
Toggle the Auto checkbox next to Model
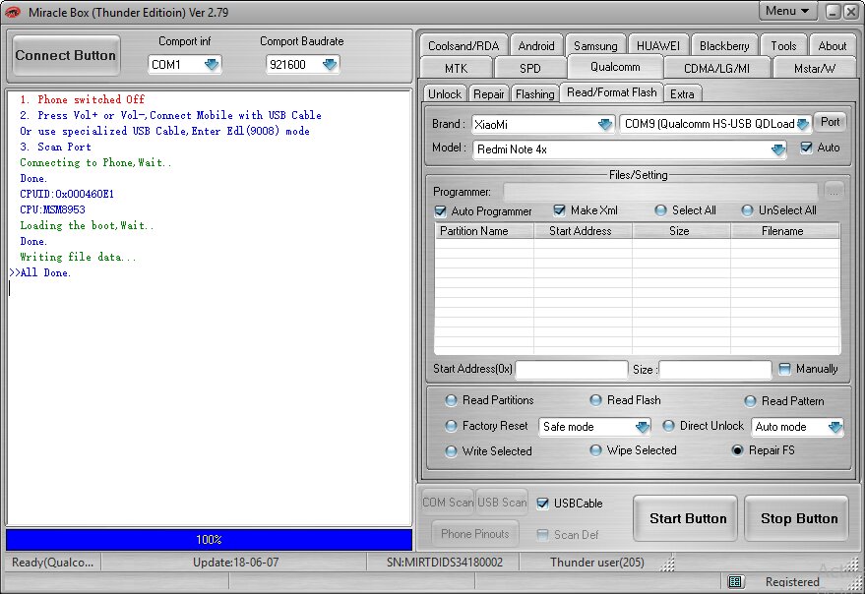tap(807, 148)
